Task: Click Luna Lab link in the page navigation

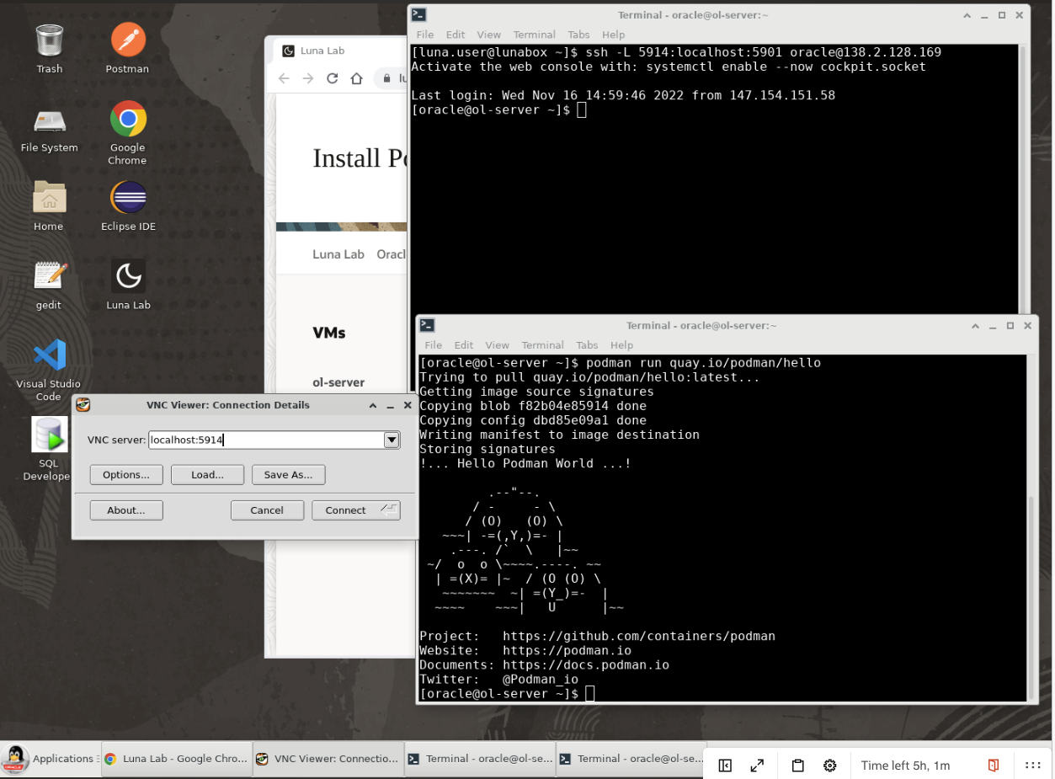Action: 338,254
